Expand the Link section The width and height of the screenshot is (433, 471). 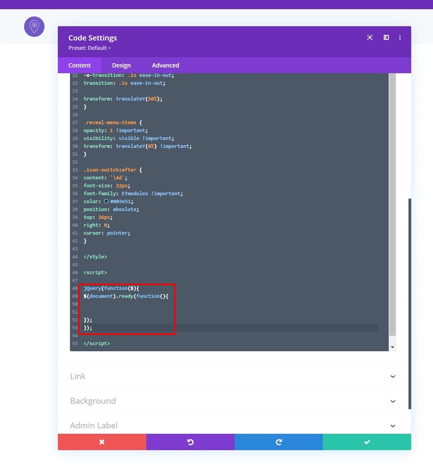click(x=233, y=377)
